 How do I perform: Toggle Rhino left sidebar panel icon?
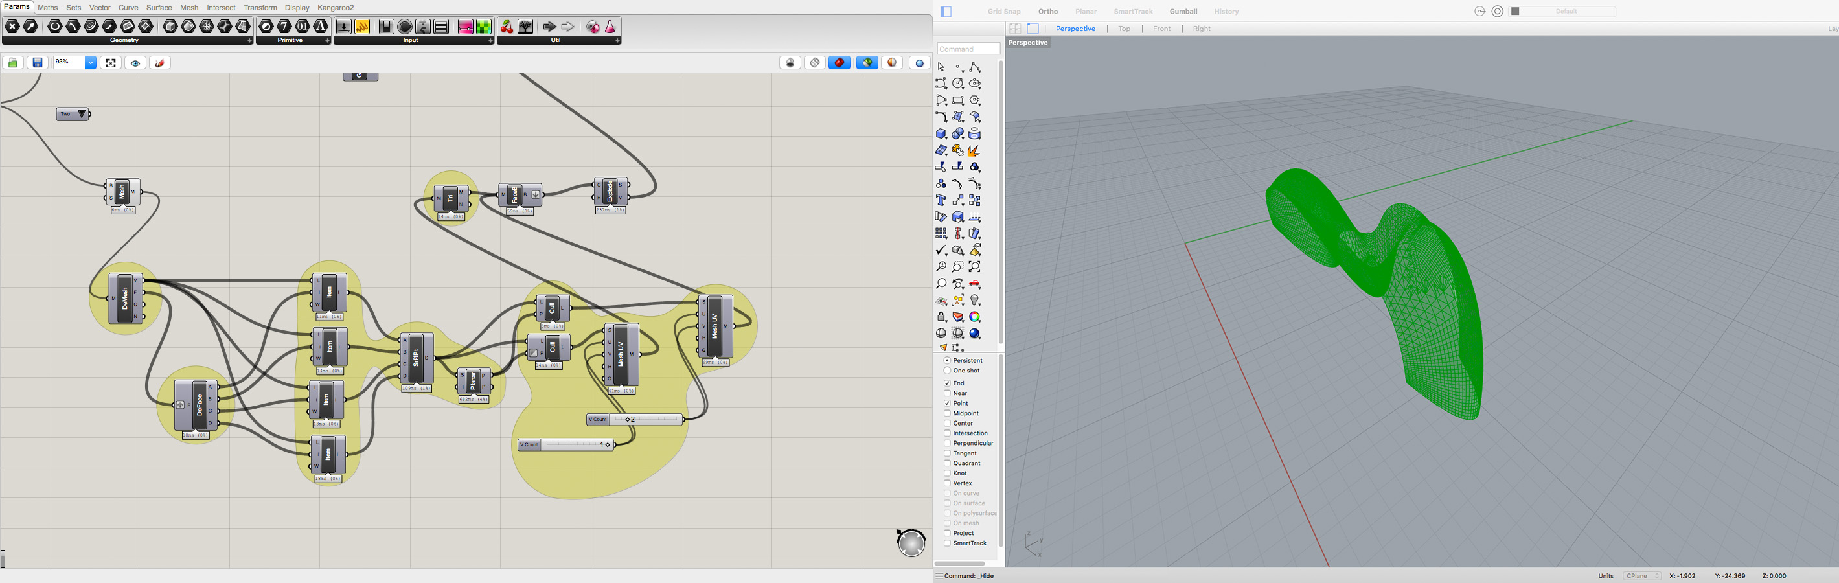[x=946, y=12]
